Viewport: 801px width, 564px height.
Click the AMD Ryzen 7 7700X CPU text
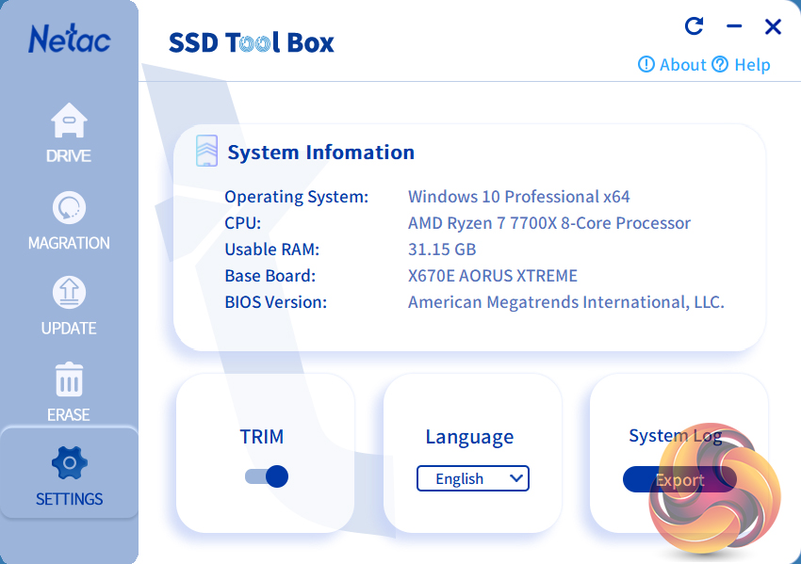[548, 223]
